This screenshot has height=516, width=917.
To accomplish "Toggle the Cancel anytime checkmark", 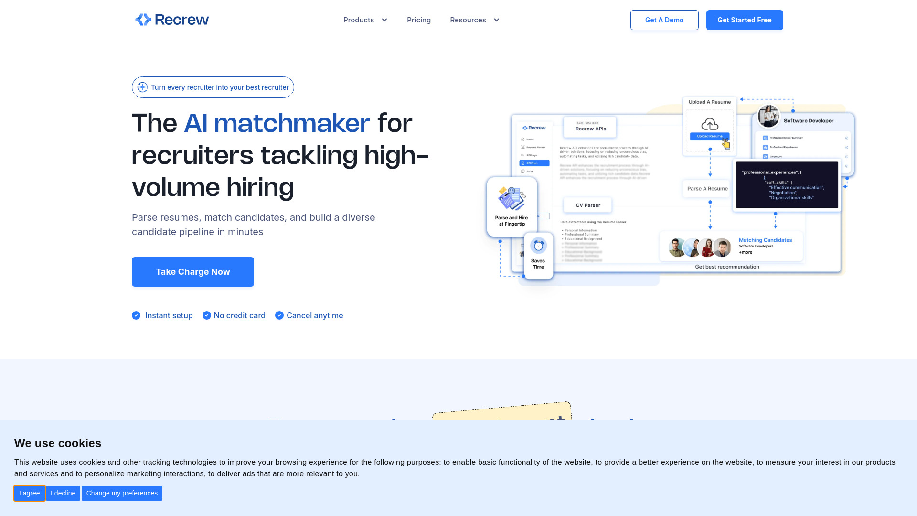I will pos(279,315).
